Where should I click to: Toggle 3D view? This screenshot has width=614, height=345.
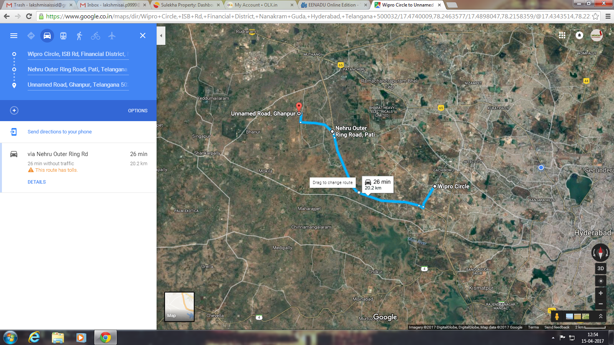(601, 268)
